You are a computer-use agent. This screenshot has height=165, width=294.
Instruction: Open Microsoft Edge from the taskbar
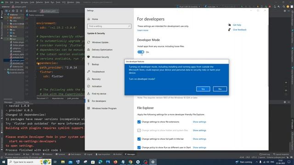pyautogui.click(x=100, y=162)
